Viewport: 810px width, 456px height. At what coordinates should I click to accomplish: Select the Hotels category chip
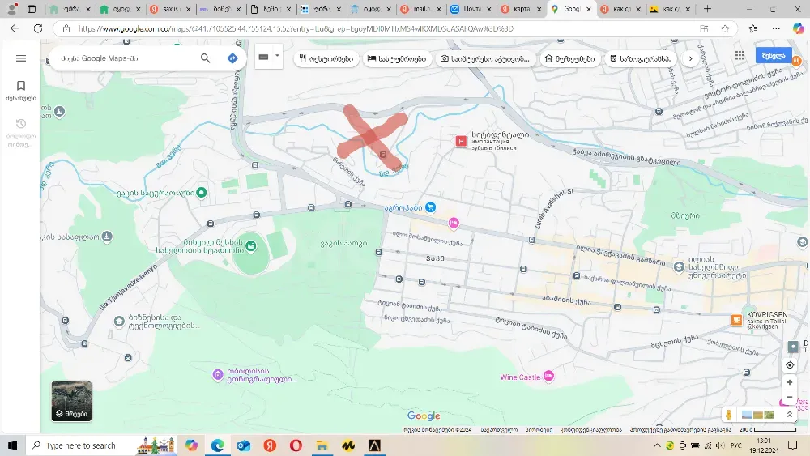click(396, 59)
